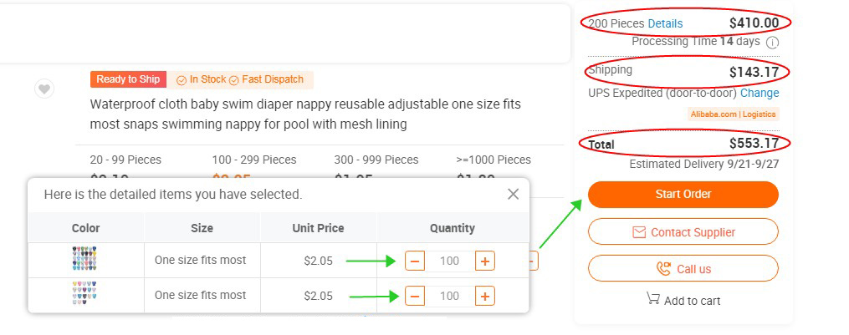Click the Add to cart option
This screenshot has width=849, height=335.
point(683,300)
